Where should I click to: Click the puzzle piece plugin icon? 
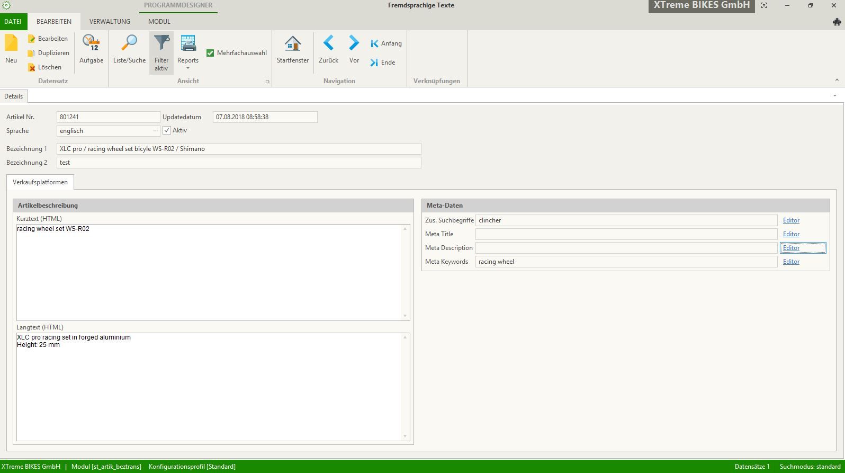pos(837,22)
